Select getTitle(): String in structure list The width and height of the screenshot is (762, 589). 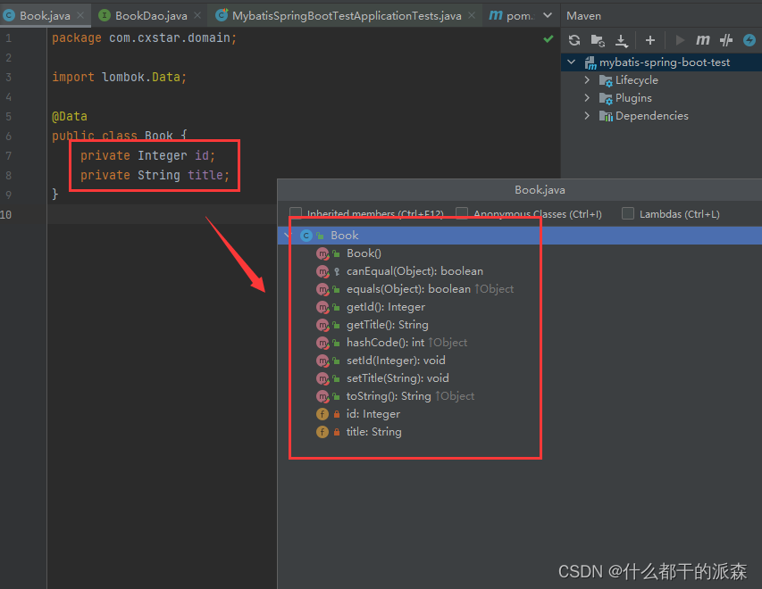click(388, 325)
